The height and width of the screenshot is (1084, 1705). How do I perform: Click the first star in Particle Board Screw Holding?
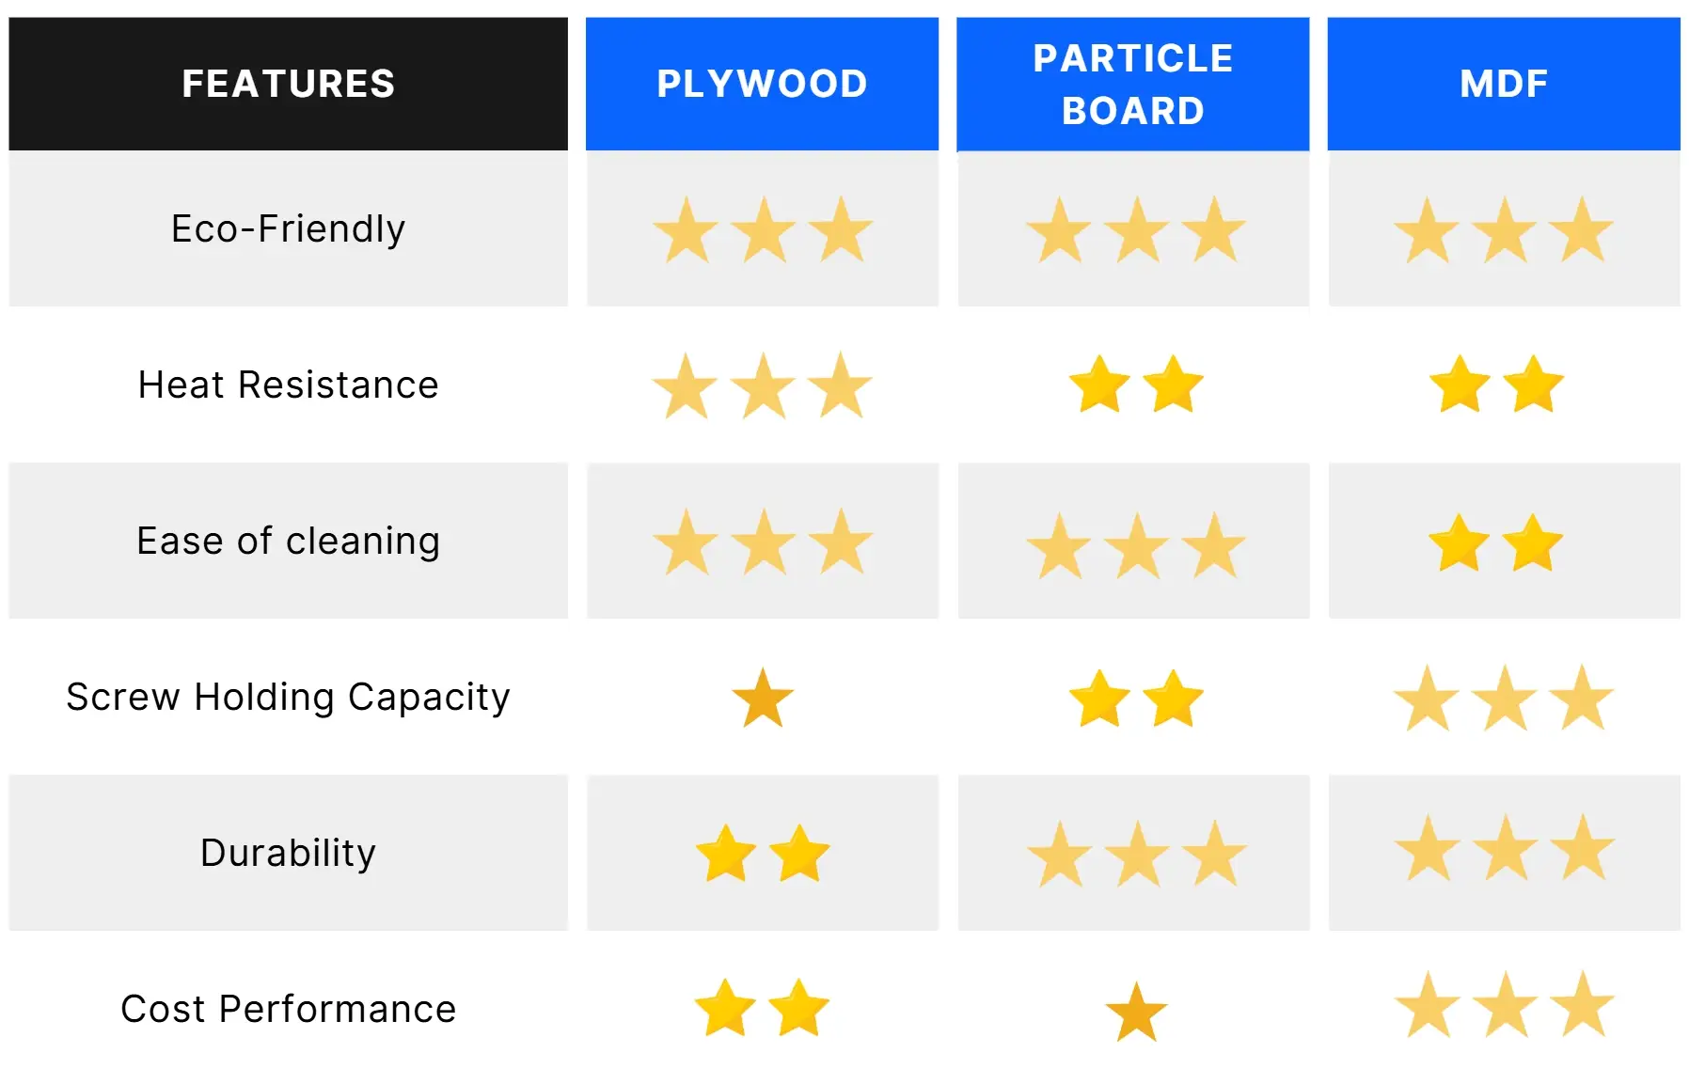coord(1099,699)
